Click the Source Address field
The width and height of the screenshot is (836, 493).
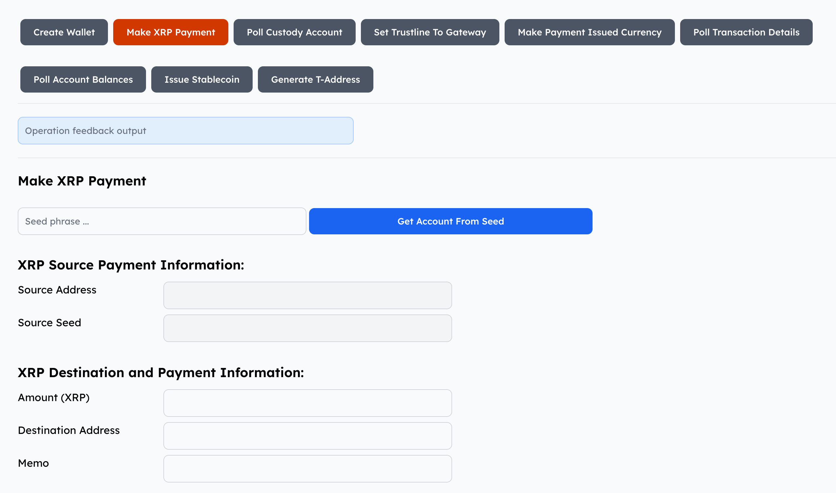coord(307,295)
